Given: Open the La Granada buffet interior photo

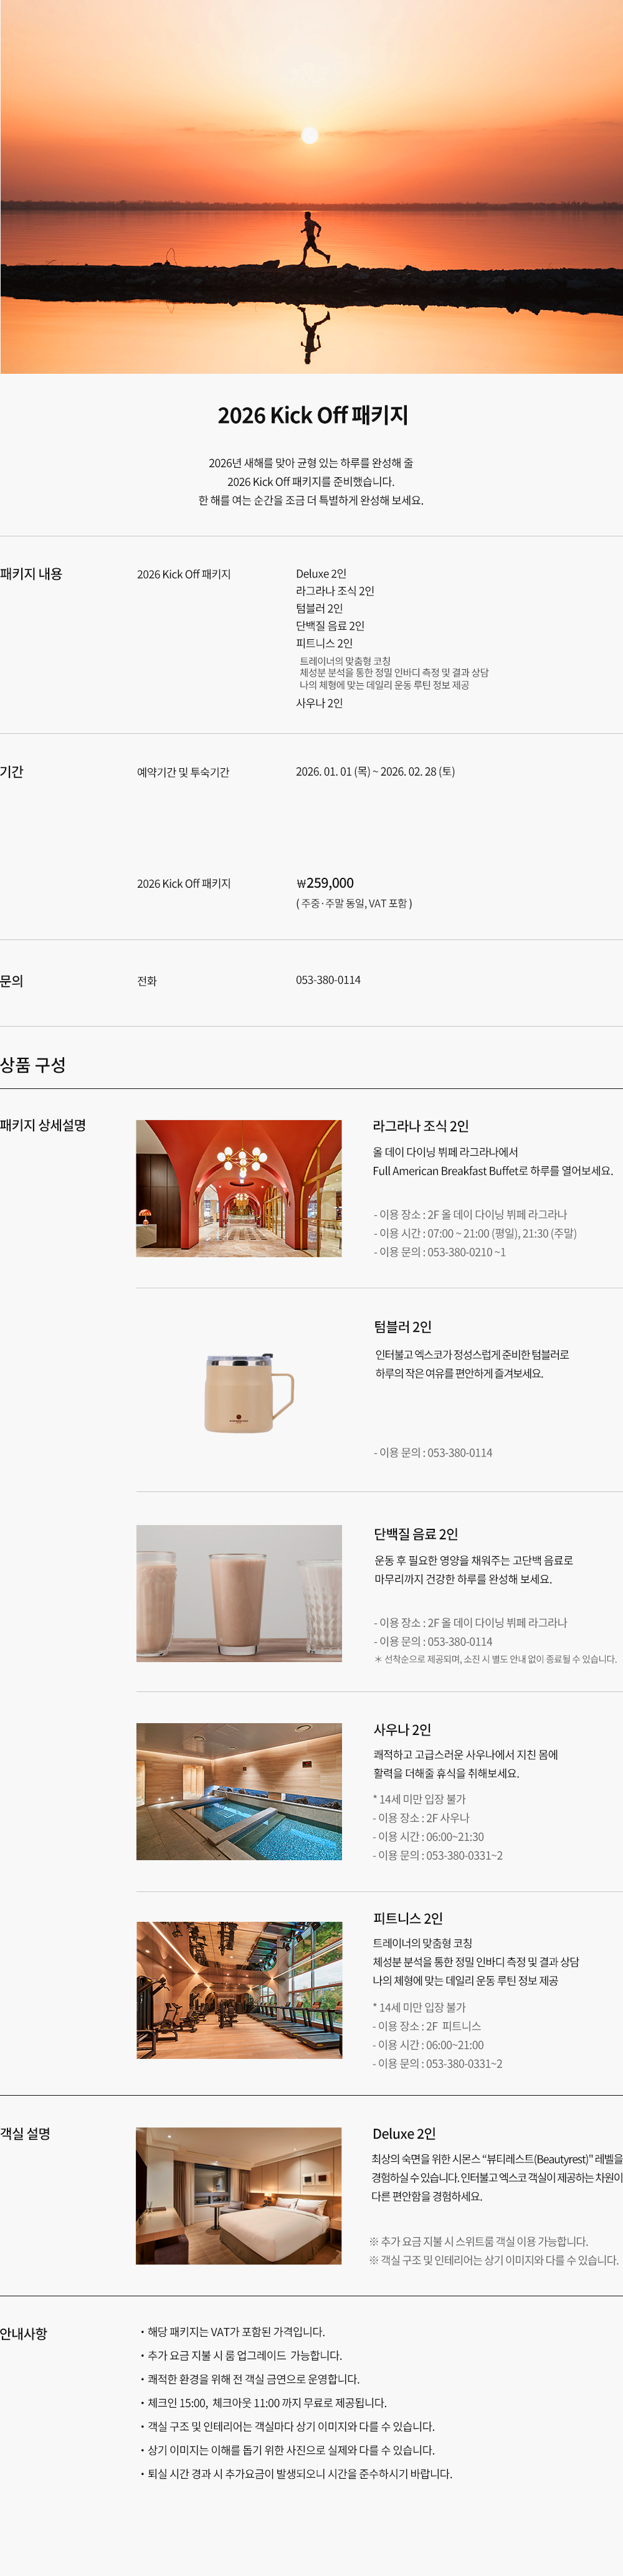Looking at the screenshot, I should (x=239, y=1188).
